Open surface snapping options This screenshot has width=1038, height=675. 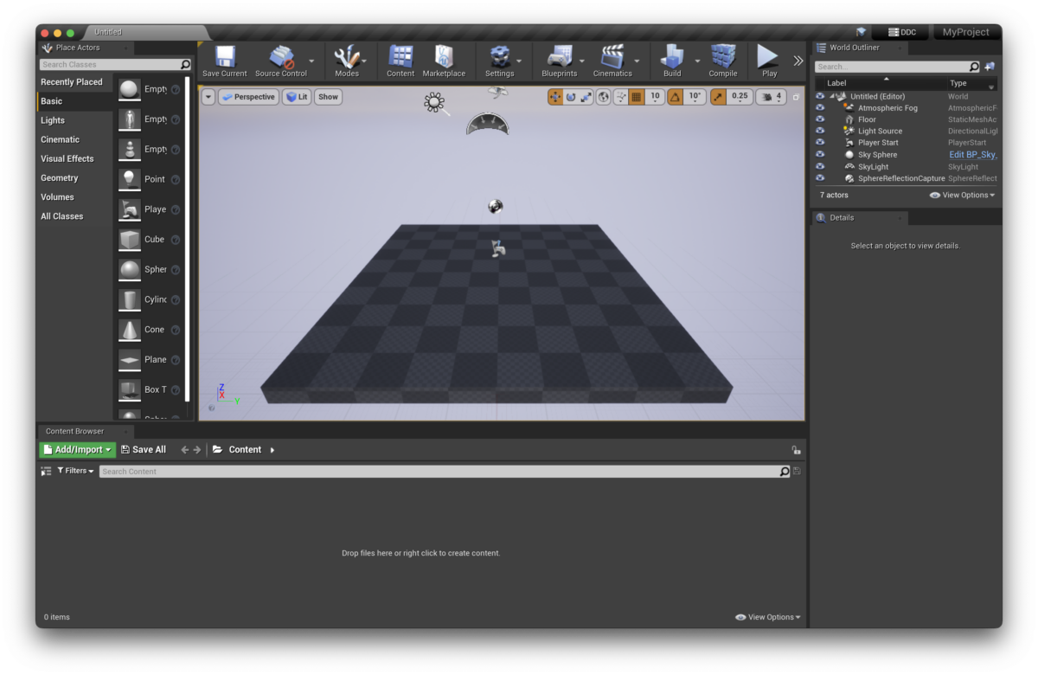[x=621, y=97]
